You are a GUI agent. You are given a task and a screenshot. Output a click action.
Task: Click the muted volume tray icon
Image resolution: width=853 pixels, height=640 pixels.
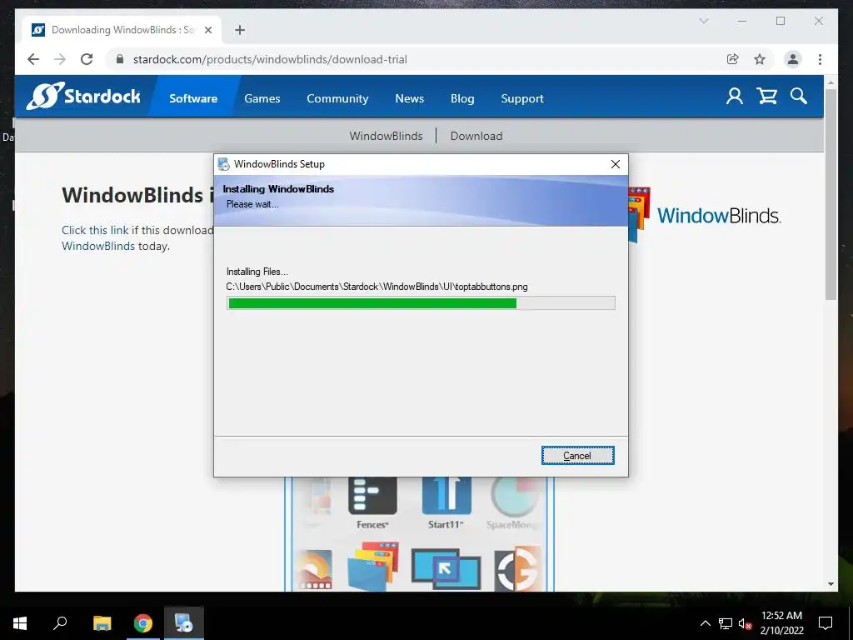[745, 623]
